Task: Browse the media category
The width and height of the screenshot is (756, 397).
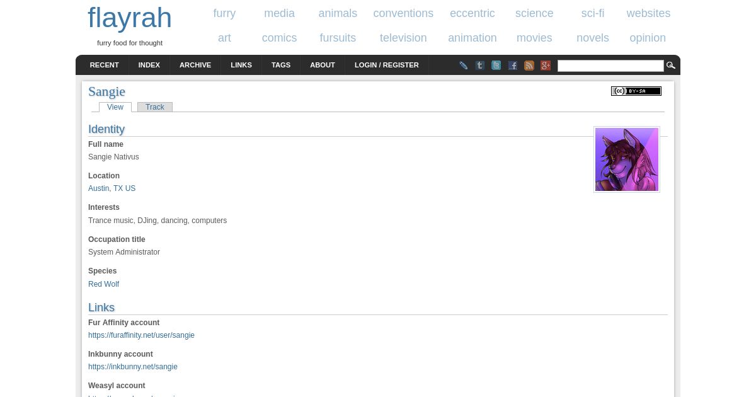Action: (279, 13)
